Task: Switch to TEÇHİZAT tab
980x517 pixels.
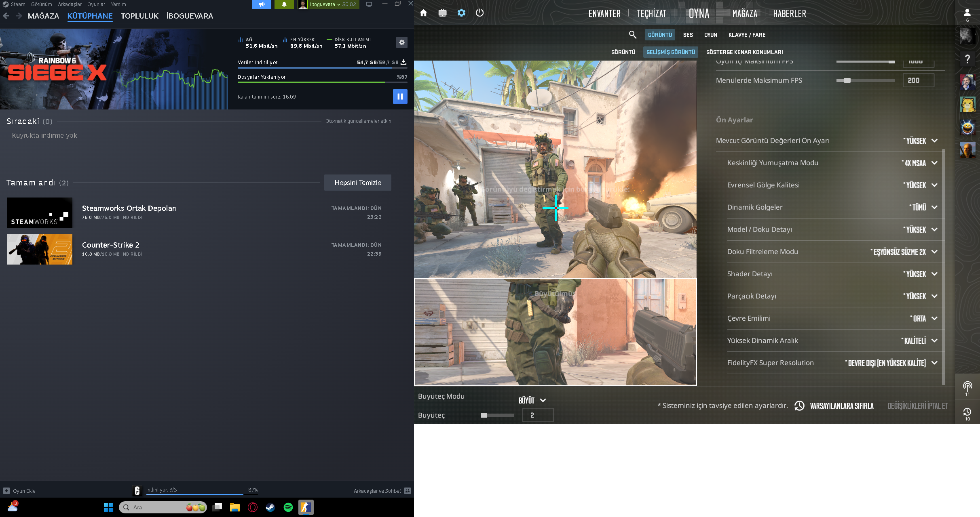Action: [651, 13]
